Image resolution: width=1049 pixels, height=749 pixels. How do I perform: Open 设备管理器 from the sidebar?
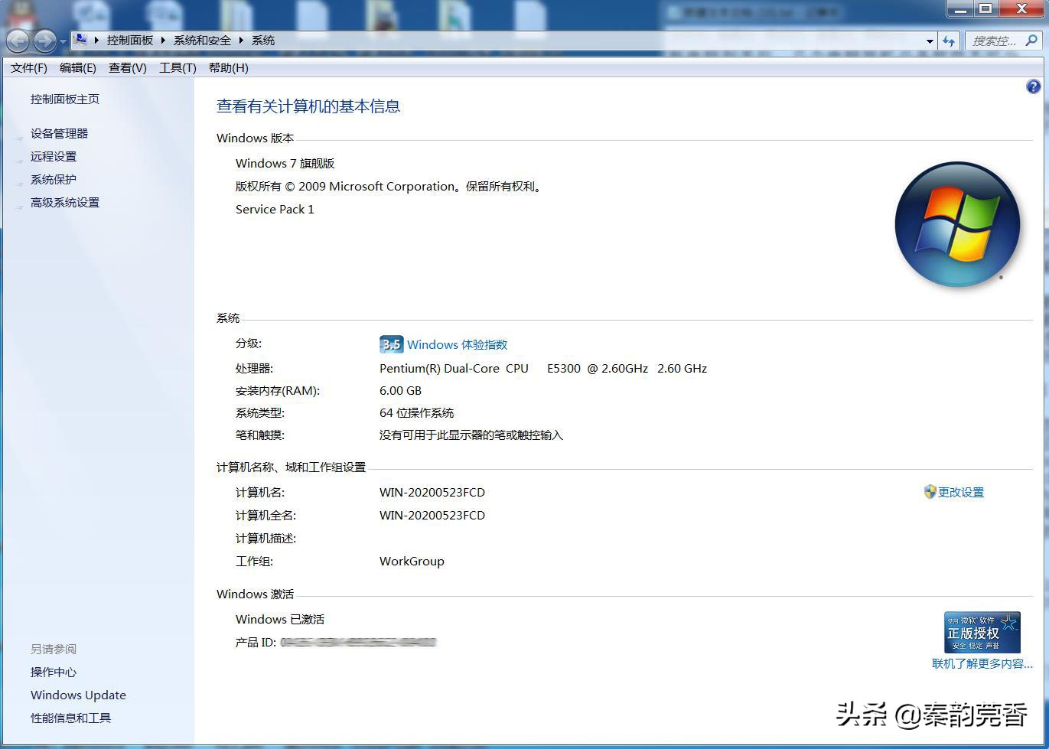click(x=59, y=133)
